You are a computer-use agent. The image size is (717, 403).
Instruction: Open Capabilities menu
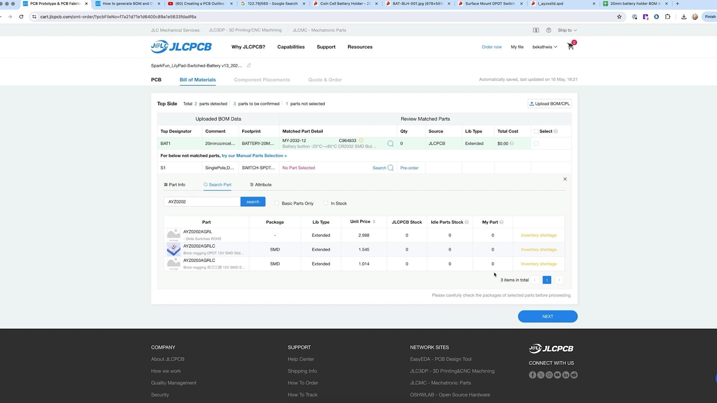(291, 47)
